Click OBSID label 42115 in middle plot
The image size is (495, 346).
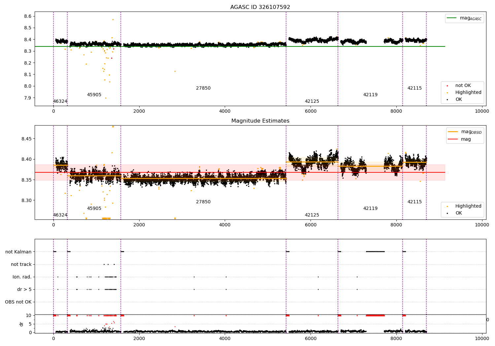(x=414, y=202)
